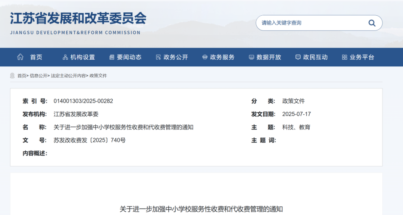Navigate to 政策文件 breadcrumb link
Screen dimensions: 403x215
click(x=98, y=76)
